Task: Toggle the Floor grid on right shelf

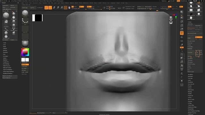Action: click(182, 37)
